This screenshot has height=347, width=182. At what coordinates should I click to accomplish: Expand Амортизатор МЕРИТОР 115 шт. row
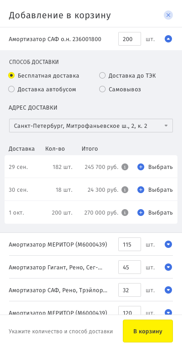point(168,244)
